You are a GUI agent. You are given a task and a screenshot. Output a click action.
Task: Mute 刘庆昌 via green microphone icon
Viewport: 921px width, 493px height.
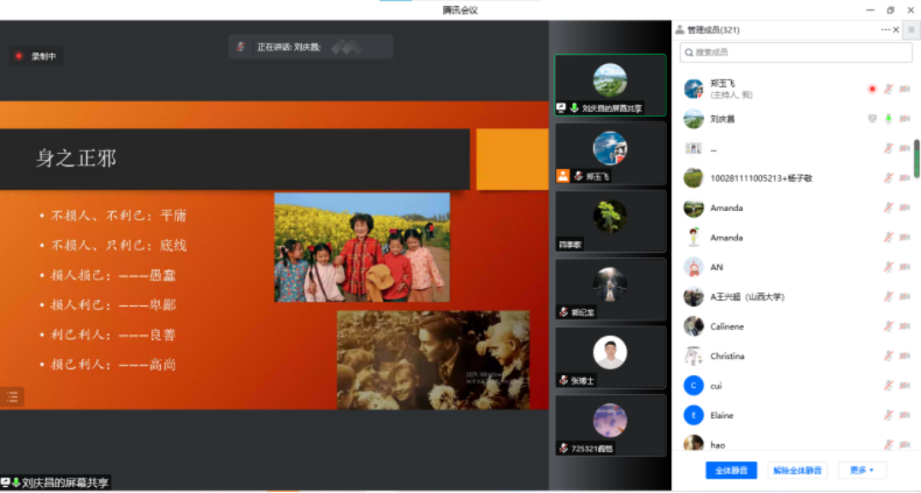coord(889,119)
